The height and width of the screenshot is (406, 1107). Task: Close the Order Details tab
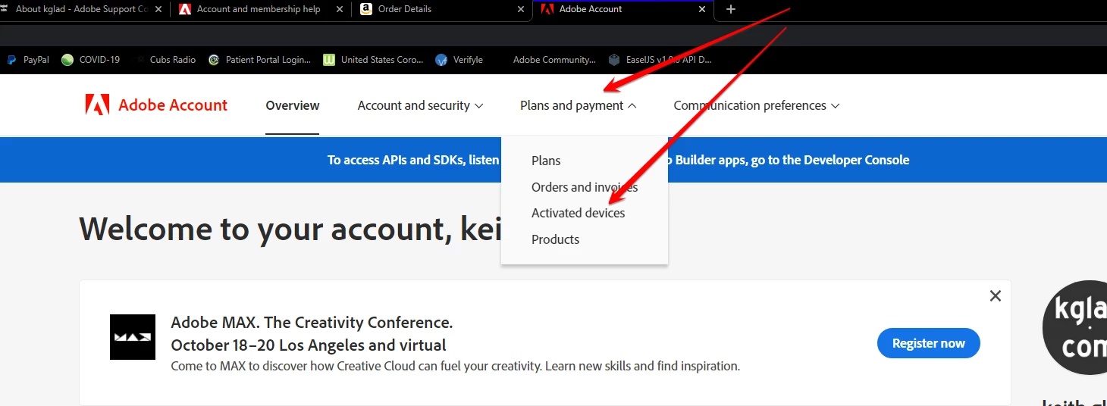tap(520, 9)
